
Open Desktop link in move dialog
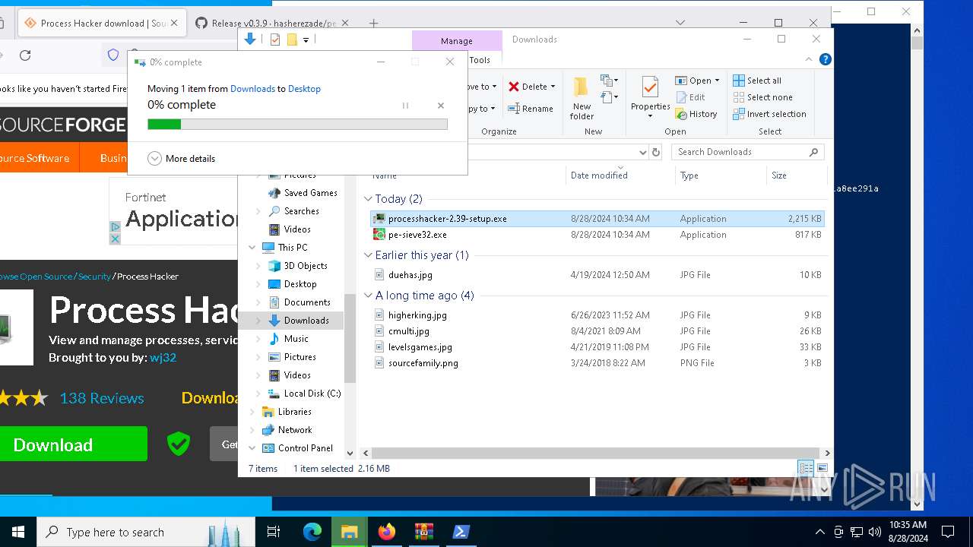pyautogui.click(x=304, y=89)
